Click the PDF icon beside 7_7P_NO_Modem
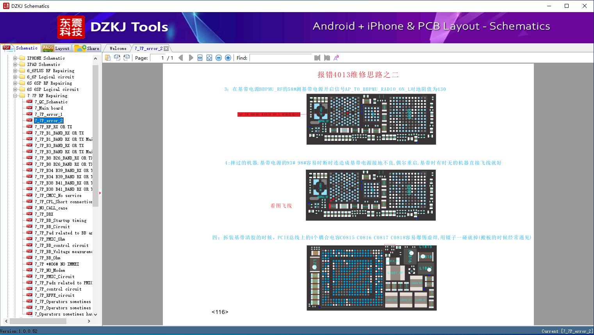Image resolution: width=594 pixels, height=335 pixels. 29,270
